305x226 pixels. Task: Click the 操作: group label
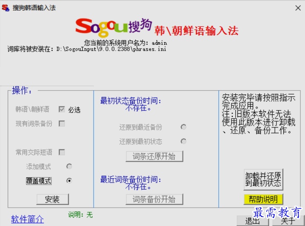[22, 90]
